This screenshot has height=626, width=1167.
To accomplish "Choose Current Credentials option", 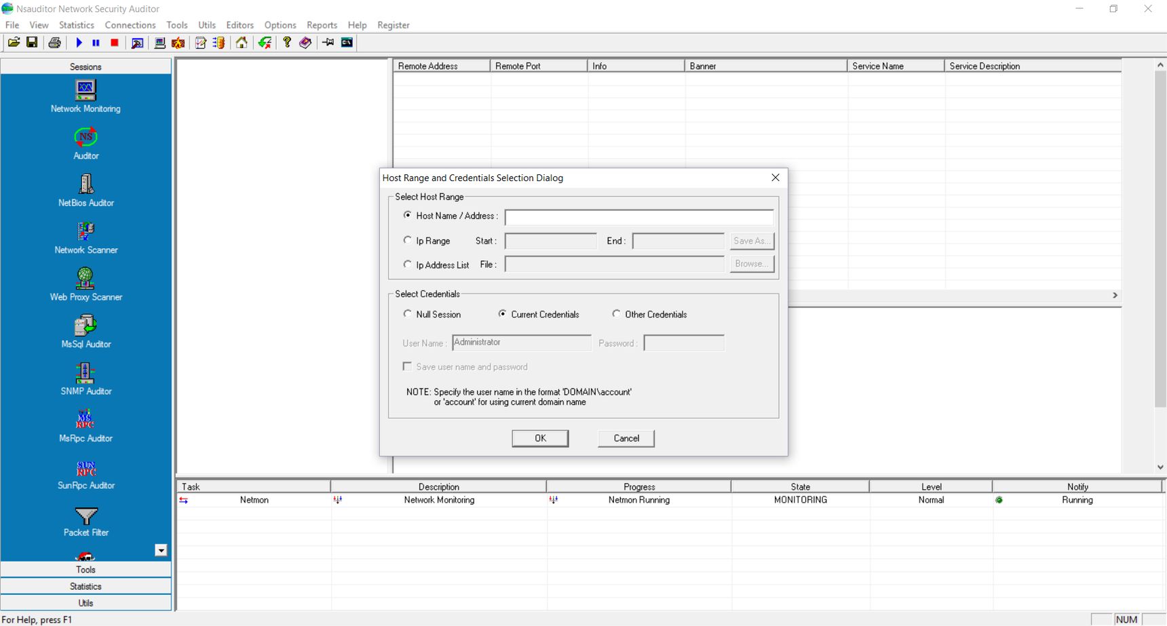I will [x=502, y=314].
